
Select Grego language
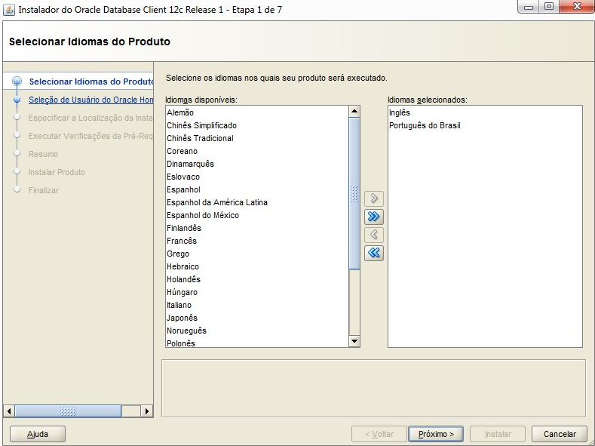pos(257,254)
